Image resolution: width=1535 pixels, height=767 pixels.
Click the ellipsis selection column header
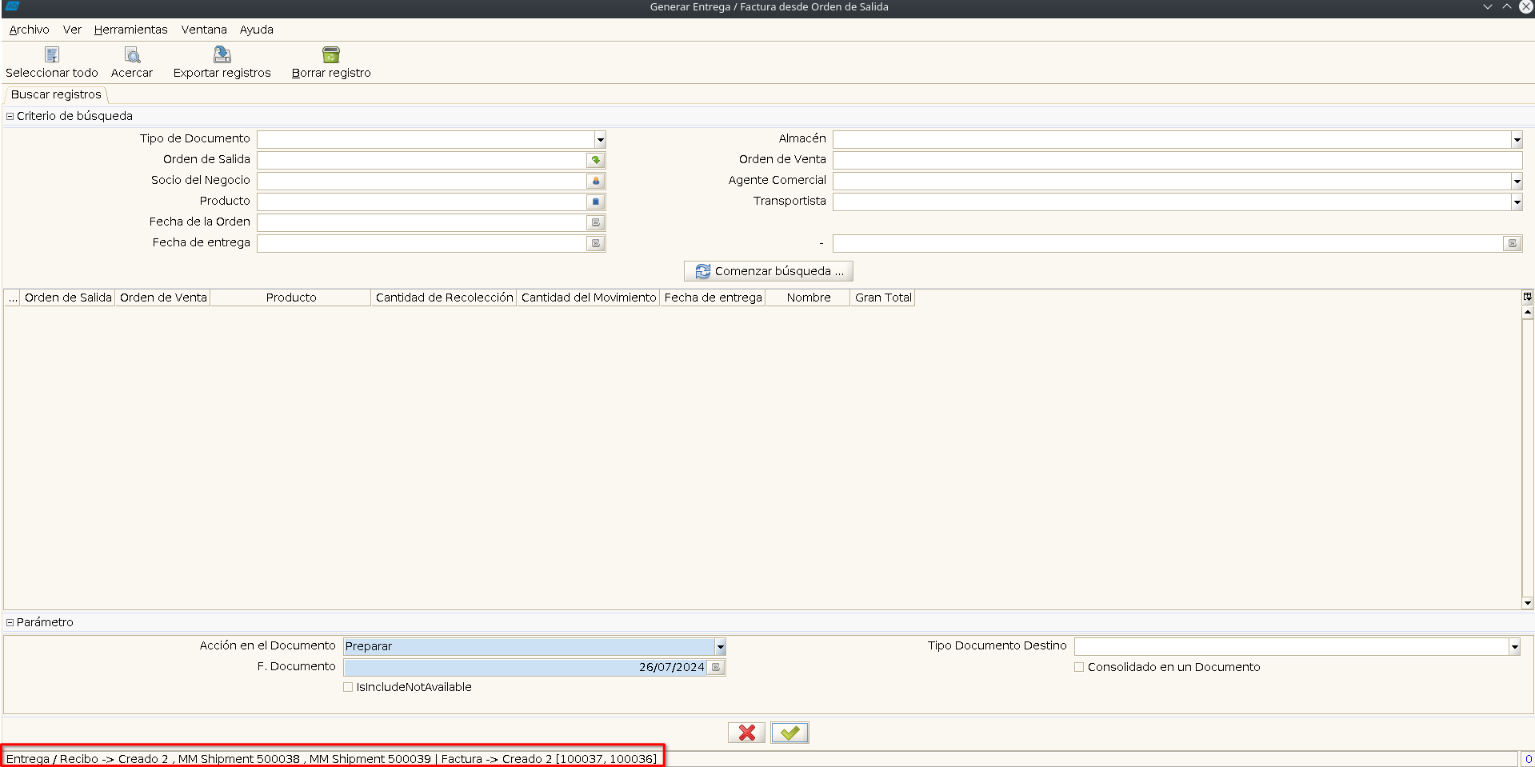coord(12,298)
